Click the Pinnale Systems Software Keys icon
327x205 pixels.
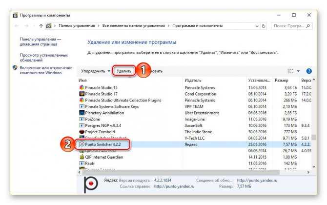82,106
